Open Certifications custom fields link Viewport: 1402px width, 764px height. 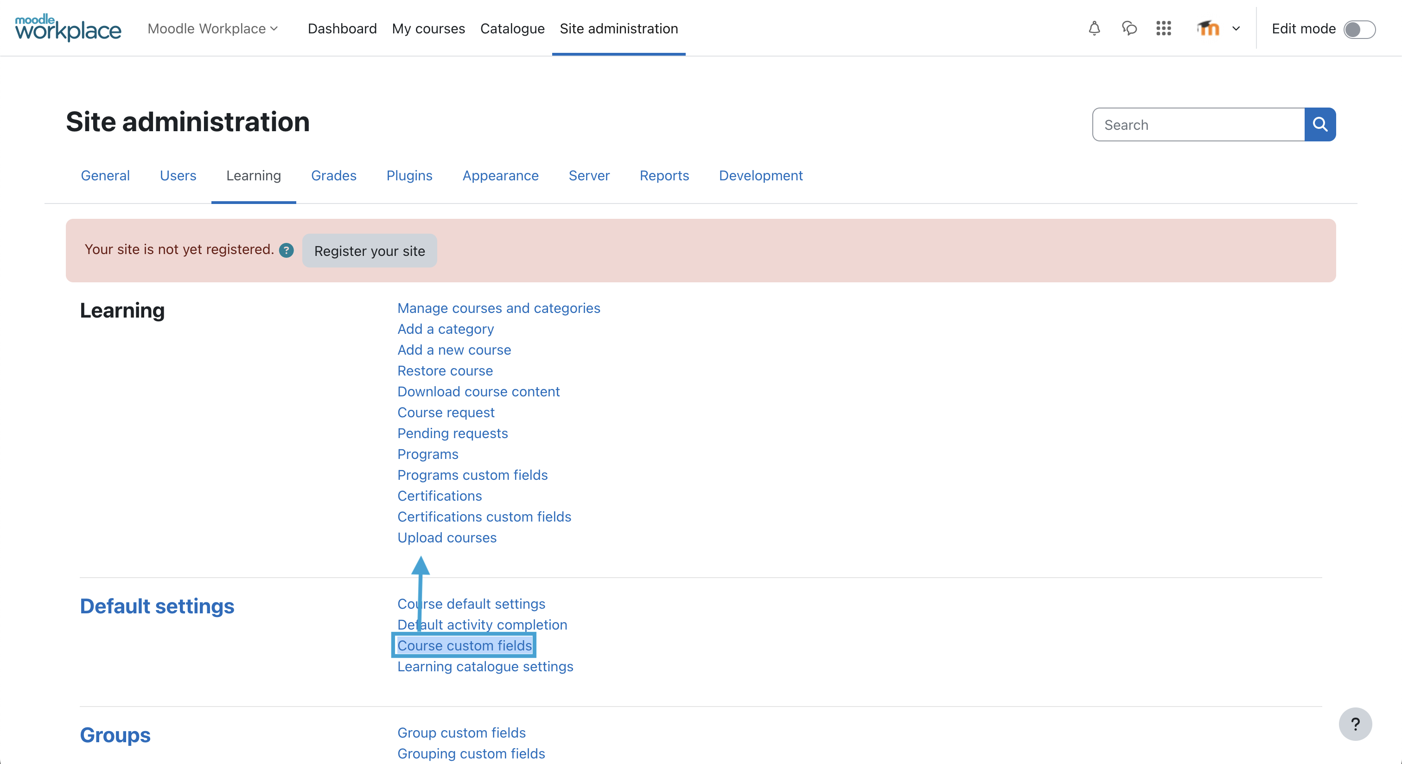point(484,516)
